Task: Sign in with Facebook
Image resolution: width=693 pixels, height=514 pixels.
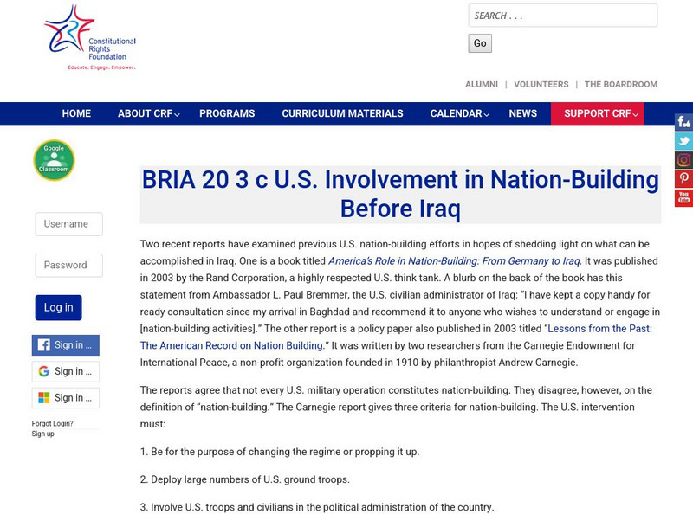Action: 66,345
